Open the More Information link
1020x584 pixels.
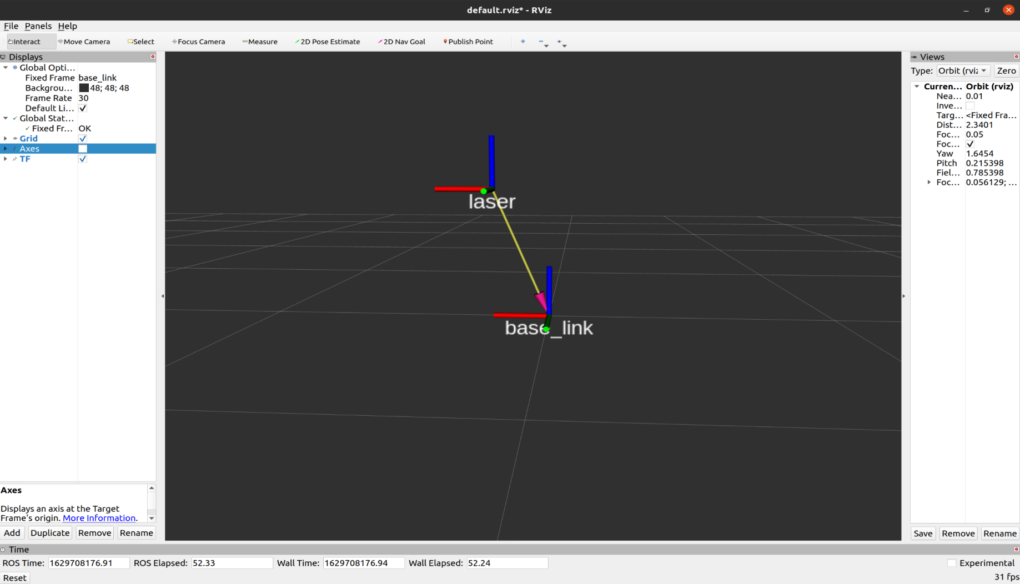coord(99,518)
